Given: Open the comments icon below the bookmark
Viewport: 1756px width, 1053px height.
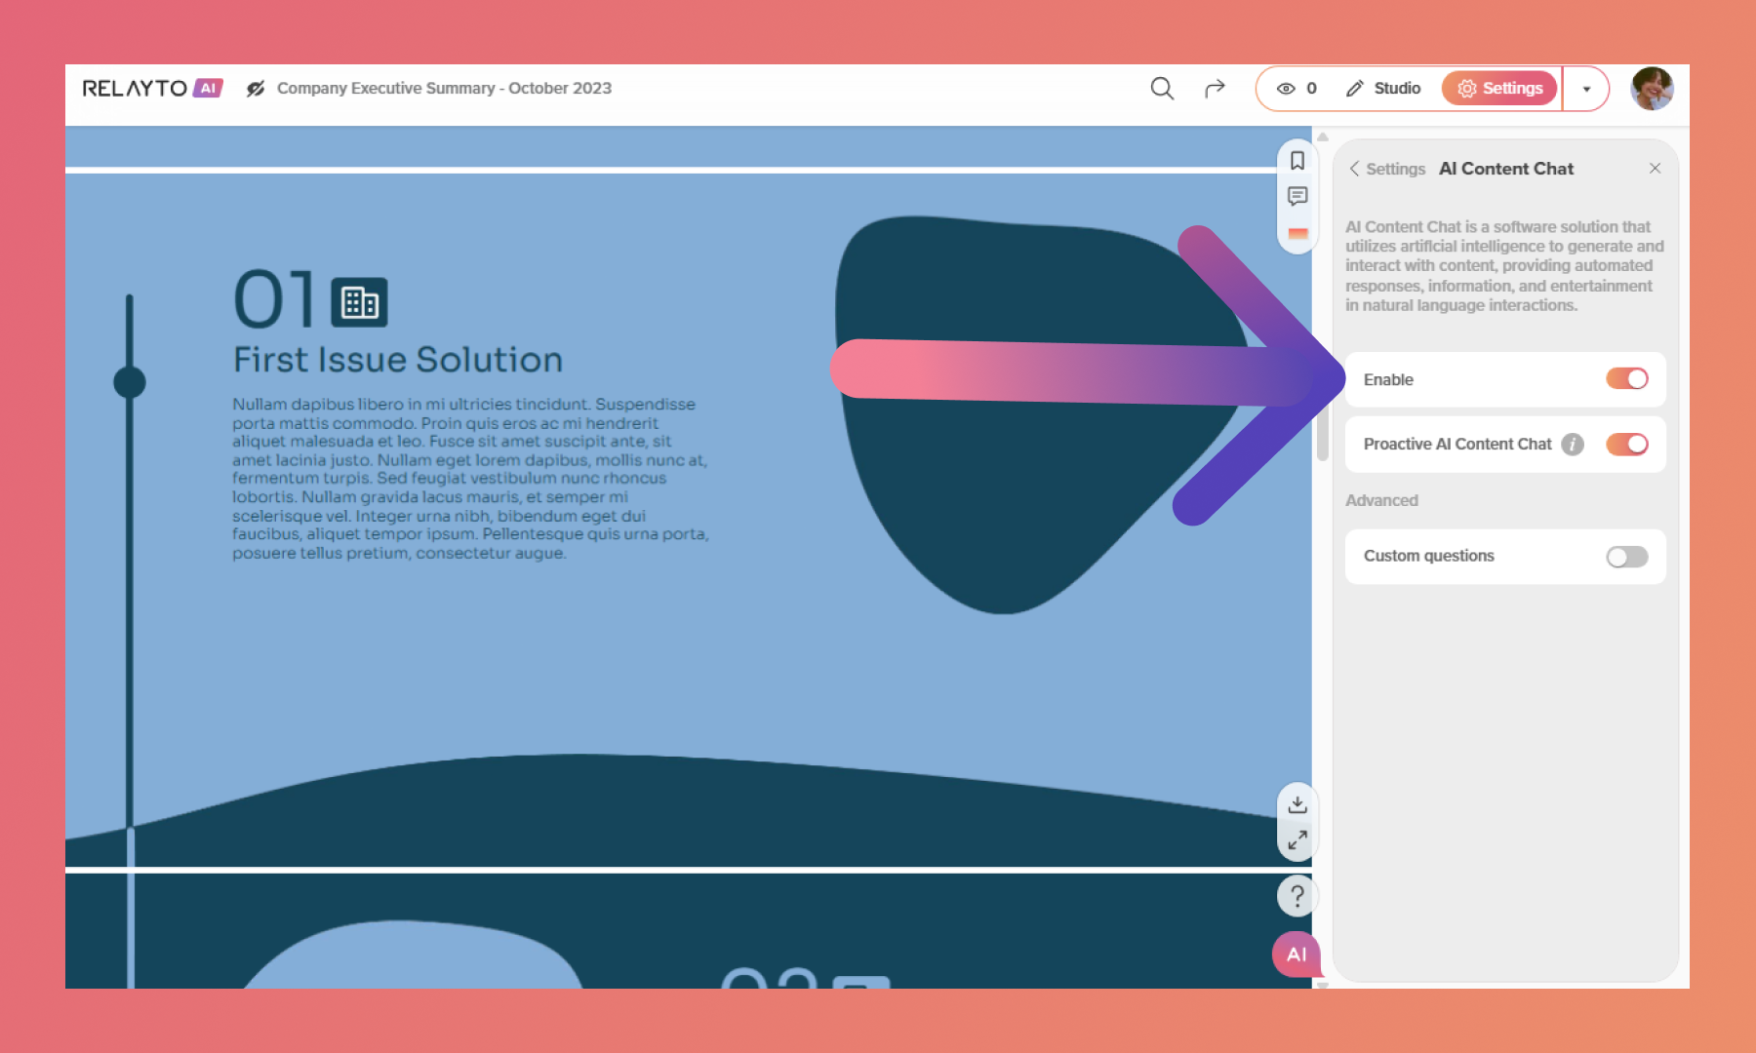Looking at the screenshot, I should (1297, 197).
